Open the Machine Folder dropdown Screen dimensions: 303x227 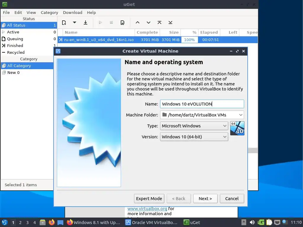click(x=202, y=115)
